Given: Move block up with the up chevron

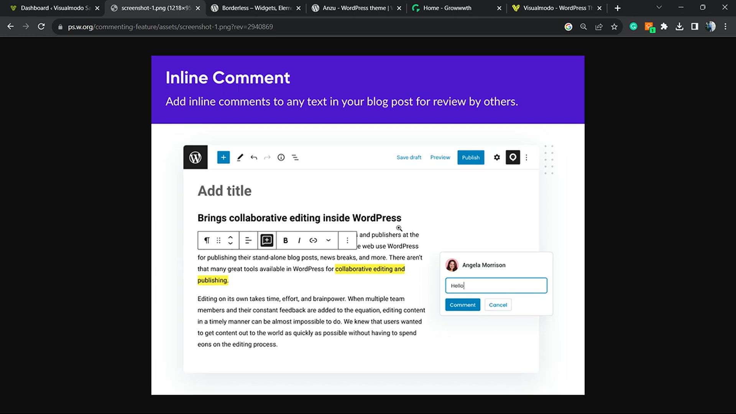Looking at the screenshot, I should 230,237.
